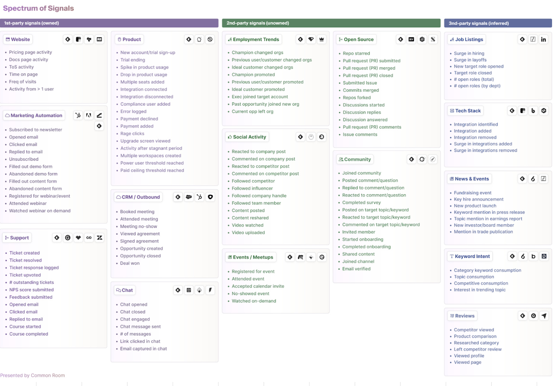The image size is (557, 386).
Task: Click the 'Unsubscribed' item
Action: tap(24, 159)
